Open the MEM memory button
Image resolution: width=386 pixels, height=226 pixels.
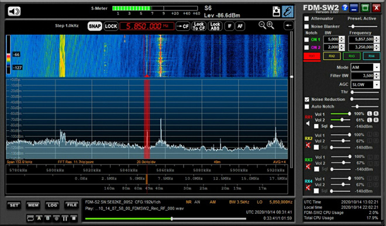click(33, 205)
